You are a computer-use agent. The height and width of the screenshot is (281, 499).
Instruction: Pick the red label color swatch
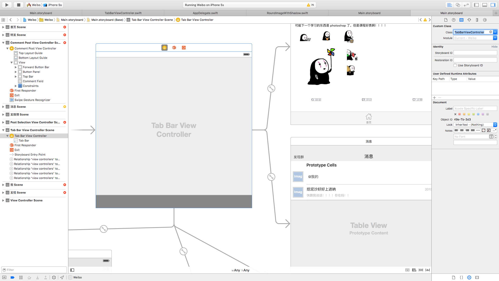pos(459,114)
